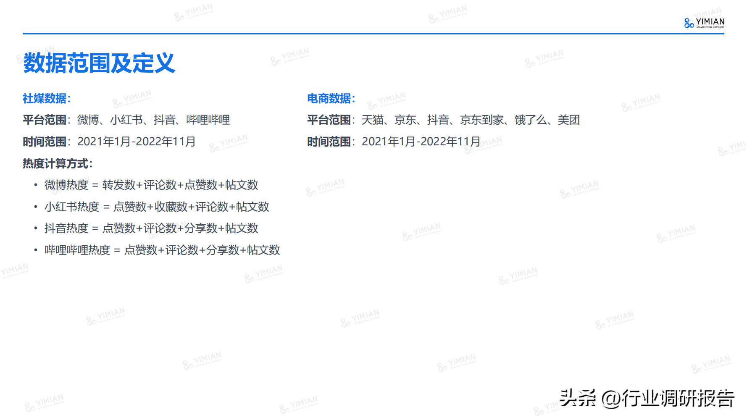Click e-commerce 时间范围 2021年1月-2022年11月 line
The height and width of the screenshot is (420, 747).
pos(394,142)
